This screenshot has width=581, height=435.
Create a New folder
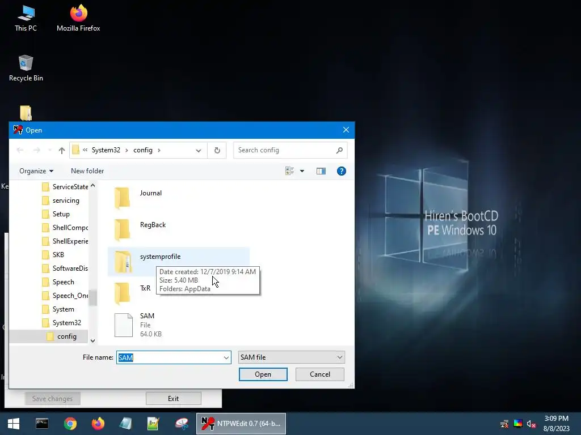[x=87, y=171]
